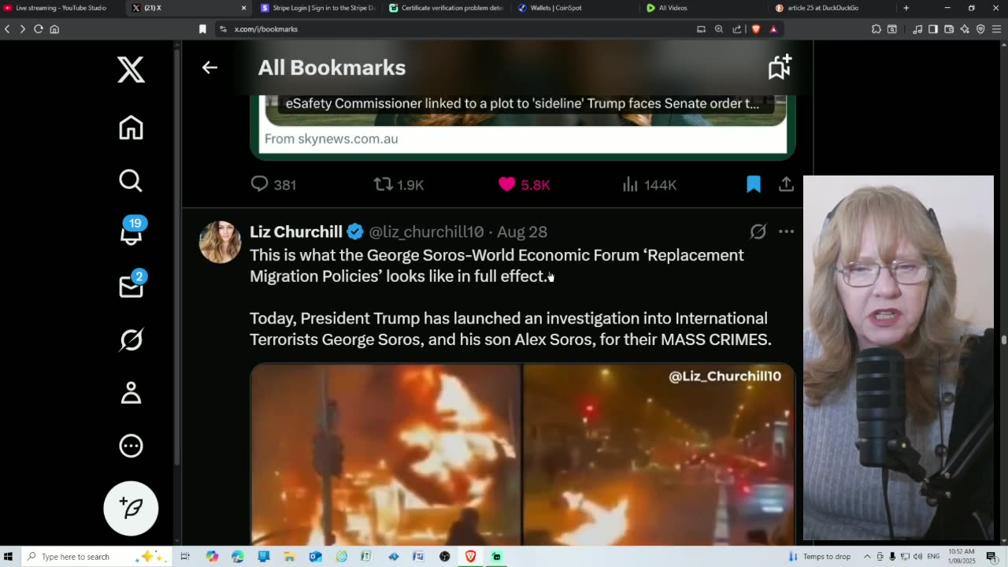The image size is (1008, 567).
Task: Open OBS Studio from taskbar
Action: pyautogui.click(x=445, y=557)
